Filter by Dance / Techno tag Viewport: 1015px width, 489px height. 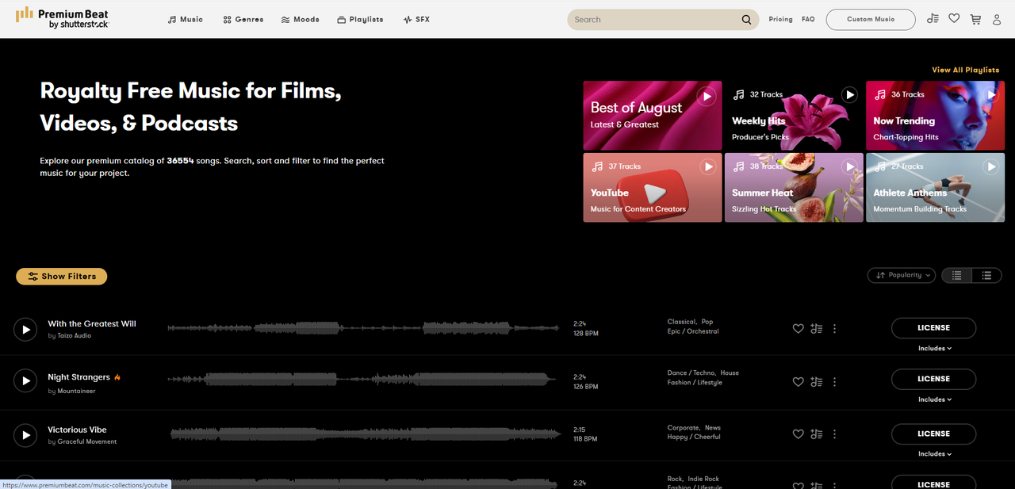pyautogui.click(x=691, y=372)
